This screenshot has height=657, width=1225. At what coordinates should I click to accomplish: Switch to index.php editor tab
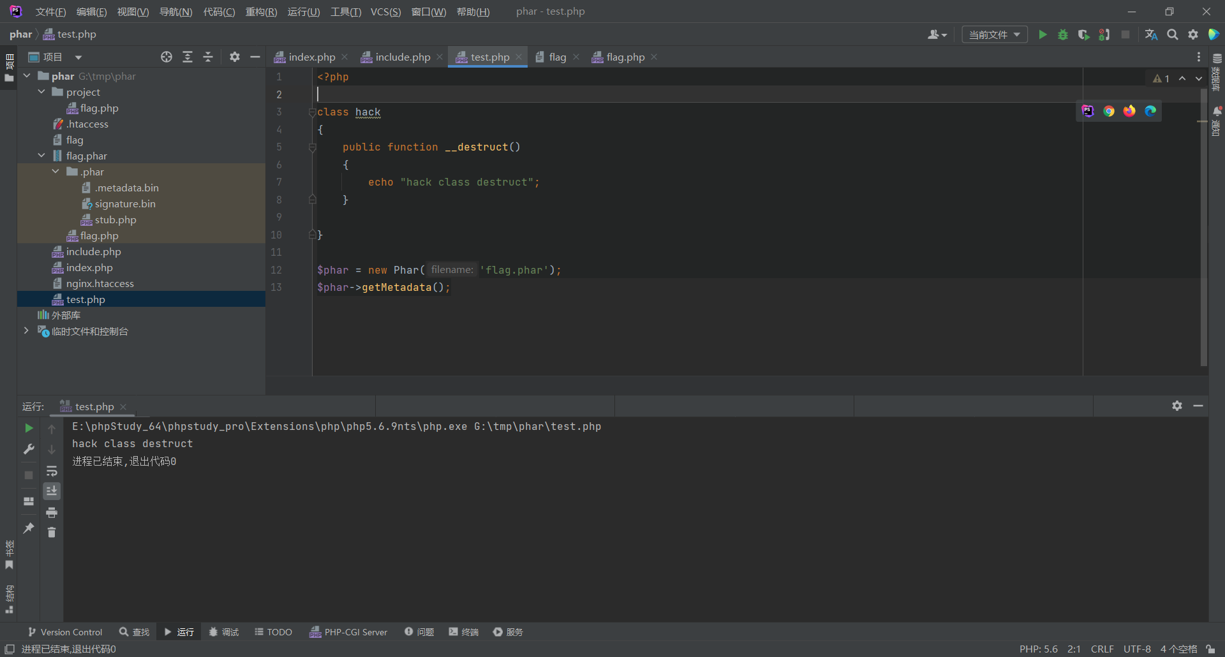click(x=311, y=57)
